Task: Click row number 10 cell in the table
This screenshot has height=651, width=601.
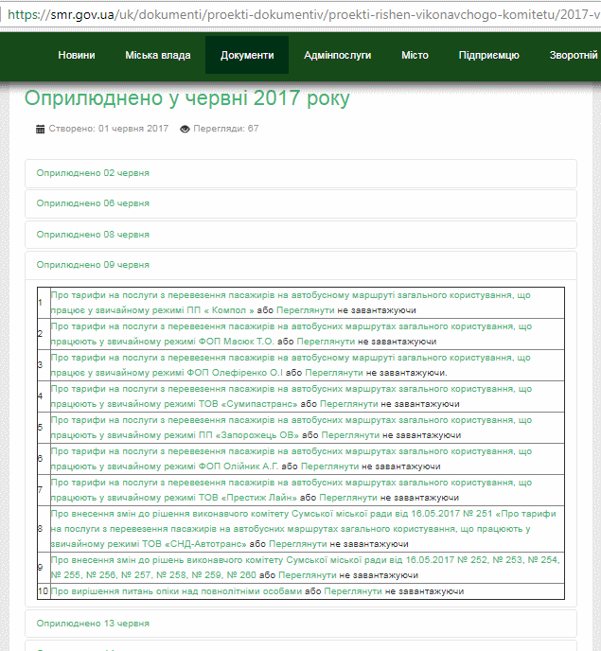Action: click(44, 591)
